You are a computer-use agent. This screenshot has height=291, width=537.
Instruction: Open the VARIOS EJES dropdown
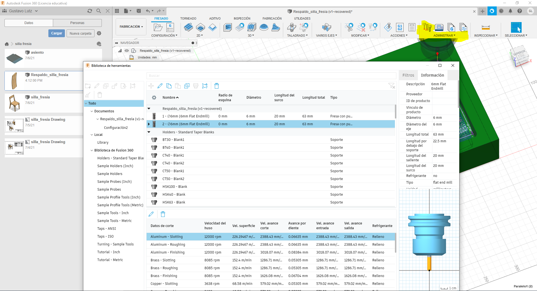[x=326, y=36]
